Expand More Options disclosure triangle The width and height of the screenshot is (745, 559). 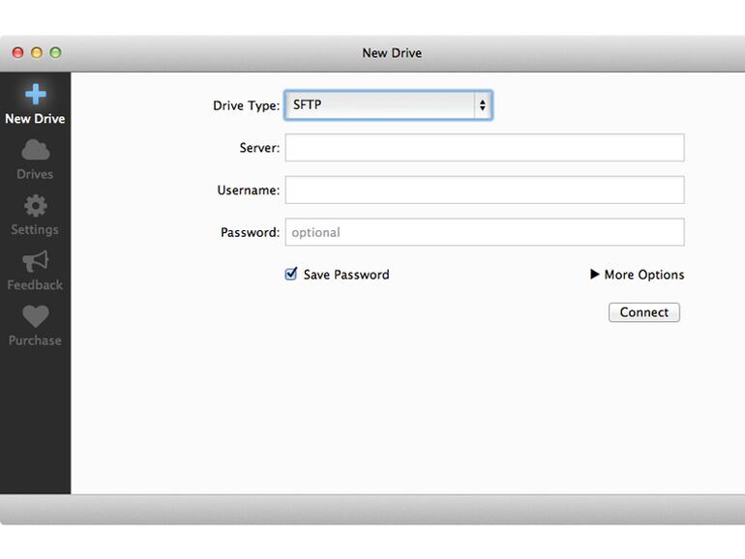pyautogui.click(x=594, y=274)
